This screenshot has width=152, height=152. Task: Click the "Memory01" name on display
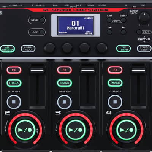click(76, 28)
